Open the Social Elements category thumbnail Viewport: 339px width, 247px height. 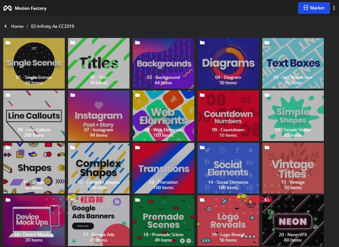click(x=228, y=168)
